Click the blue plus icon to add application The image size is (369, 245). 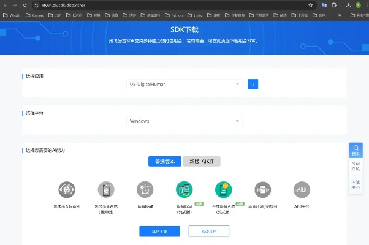[253, 85]
